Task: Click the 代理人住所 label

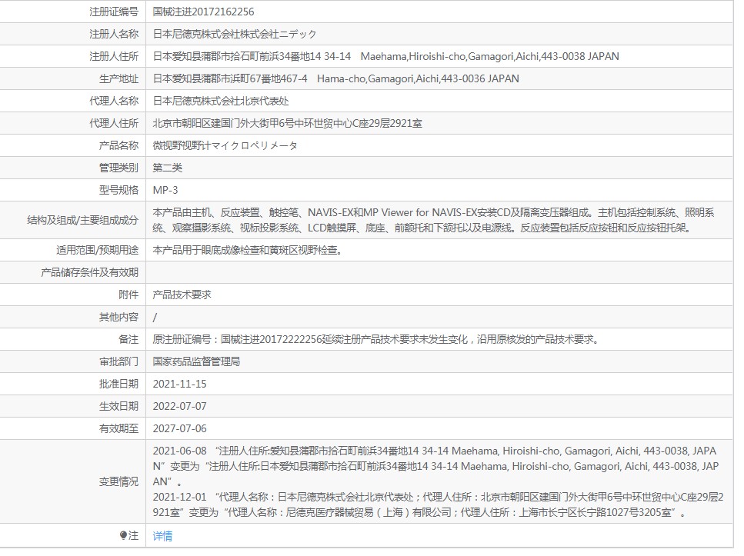Action: click(114, 123)
